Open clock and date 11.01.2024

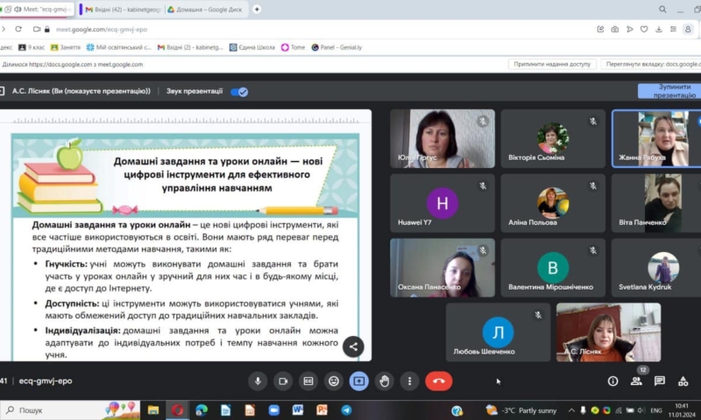point(682,410)
